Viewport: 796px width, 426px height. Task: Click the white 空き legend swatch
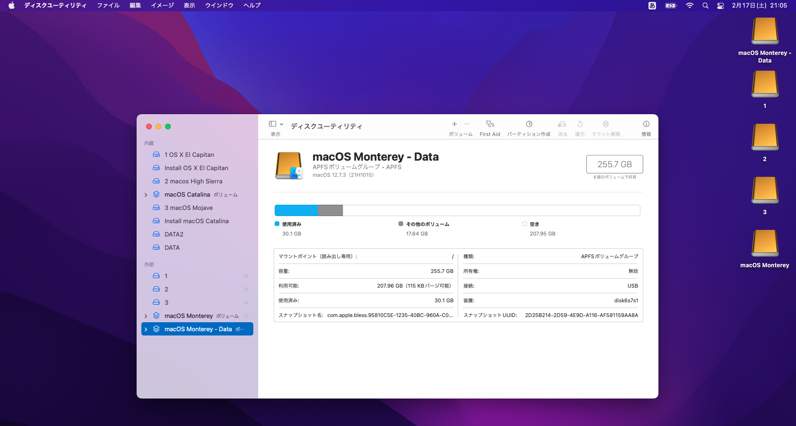525,224
